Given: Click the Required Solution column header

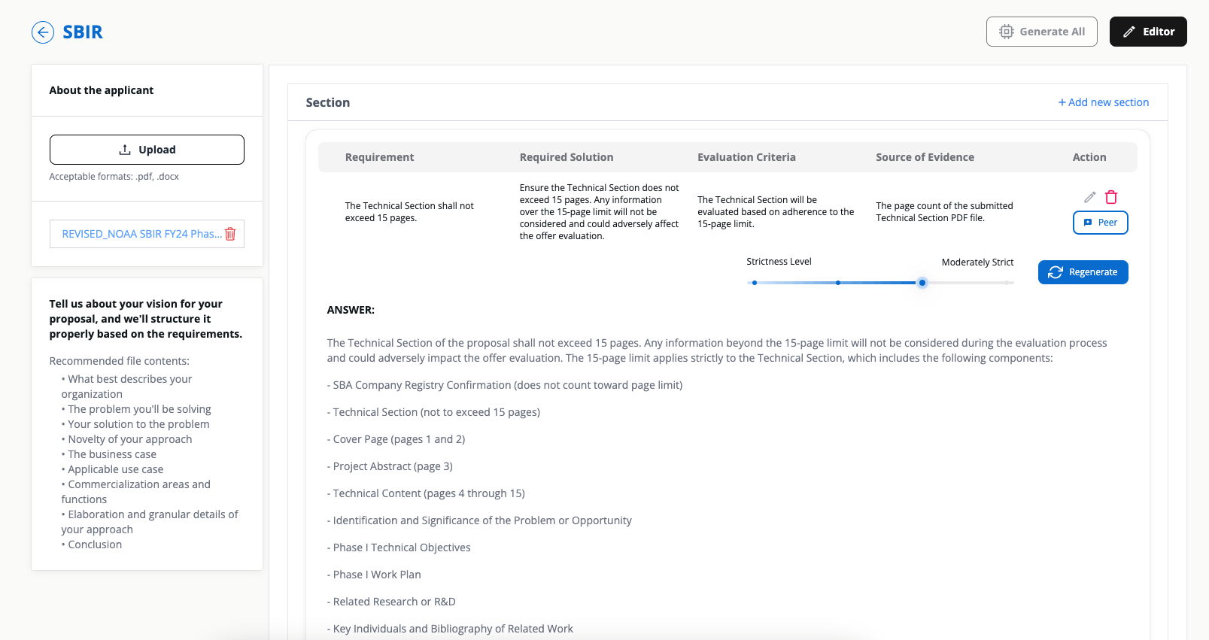Looking at the screenshot, I should 567,157.
